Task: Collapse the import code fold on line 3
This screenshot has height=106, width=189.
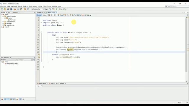Action: (41, 23)
